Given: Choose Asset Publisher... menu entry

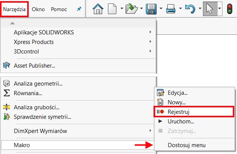Looking at the screenshot, I should coord(78,66).
